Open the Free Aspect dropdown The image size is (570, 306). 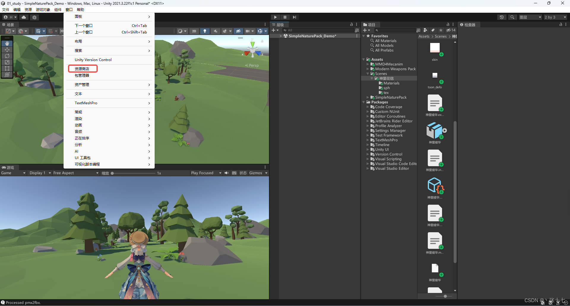76,173
